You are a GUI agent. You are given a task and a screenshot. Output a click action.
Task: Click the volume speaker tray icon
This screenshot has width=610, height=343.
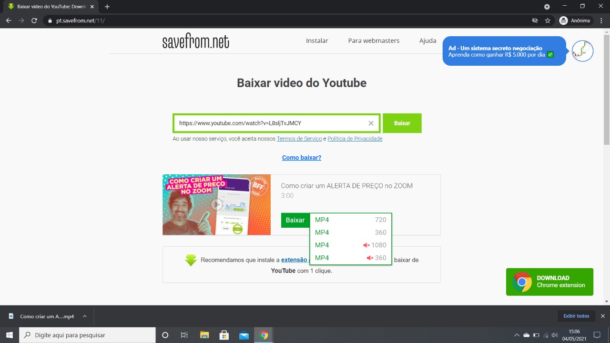[x=555, y=335]
